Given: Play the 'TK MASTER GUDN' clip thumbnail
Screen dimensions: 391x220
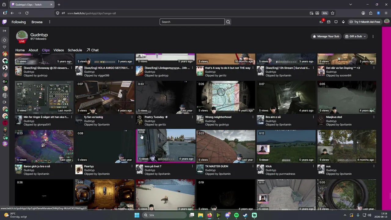Looking at the screenshot, I should (226, 146).
